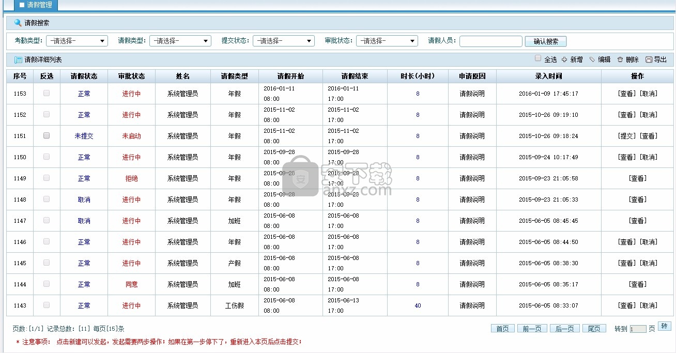Click 查看 in row 1150
This screenshot has height=353, width=676.
click(x=627, y=157)
